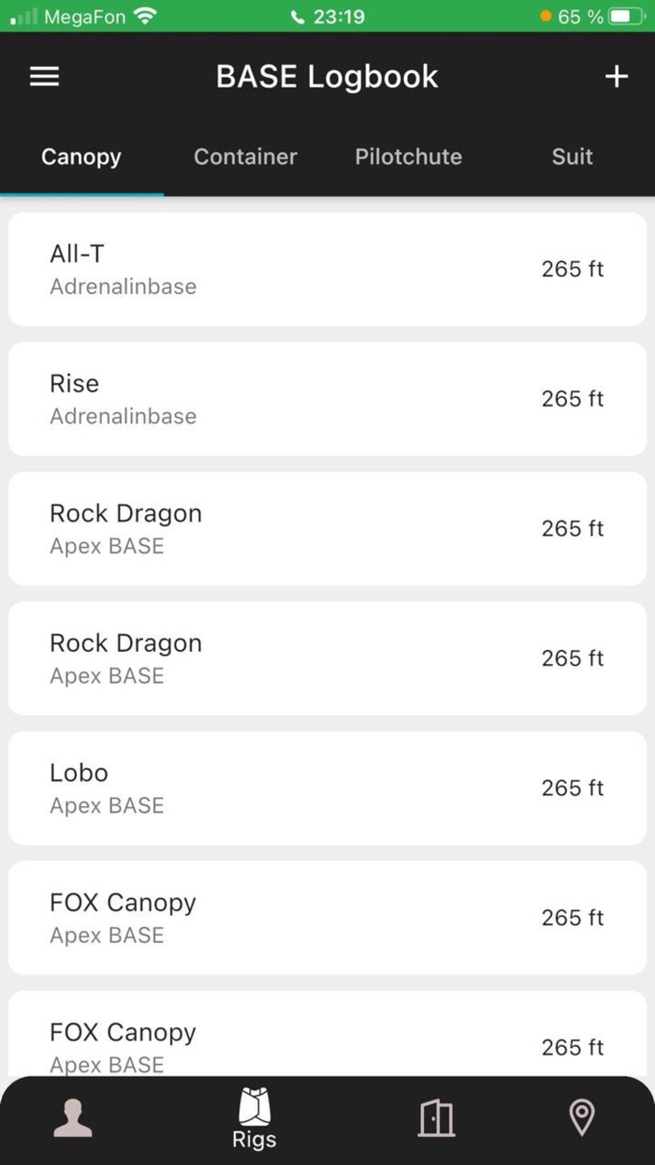The image size is (655, 1165).
Task: Tap the Lobo Apex BASE canopy
Action: 327,788
